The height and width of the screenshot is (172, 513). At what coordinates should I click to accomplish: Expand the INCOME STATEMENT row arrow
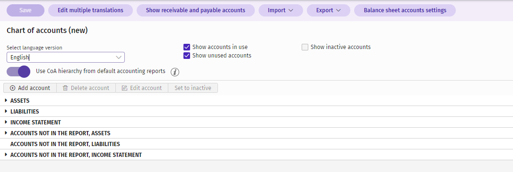click(x=6, y=122)
